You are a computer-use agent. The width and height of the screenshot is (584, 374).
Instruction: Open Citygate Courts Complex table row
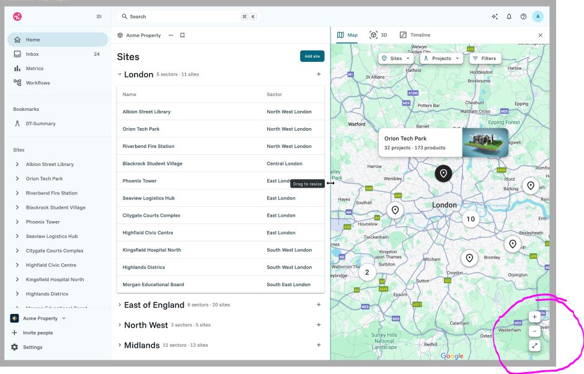[221, 215]
